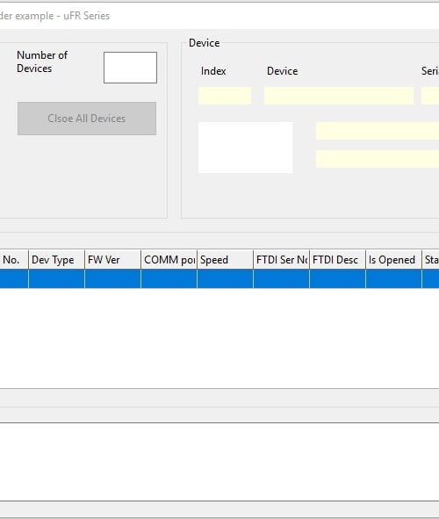Screen dimensions: 439x519
Task: Click the FTDI Ser No column header
Action: point(282,260)
